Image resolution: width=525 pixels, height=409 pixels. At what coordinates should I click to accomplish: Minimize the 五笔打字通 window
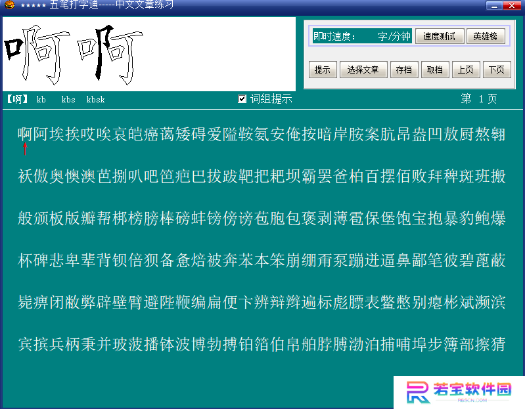[494, 6]
